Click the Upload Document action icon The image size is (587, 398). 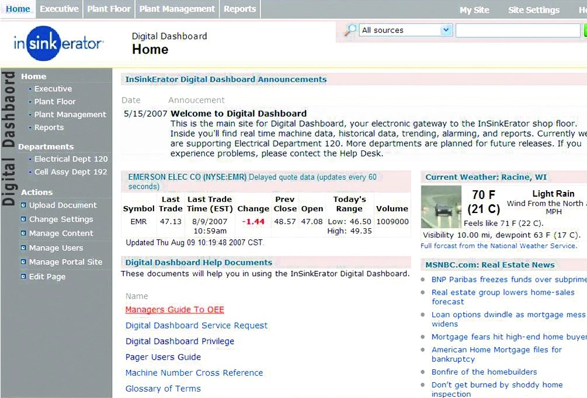23,205
